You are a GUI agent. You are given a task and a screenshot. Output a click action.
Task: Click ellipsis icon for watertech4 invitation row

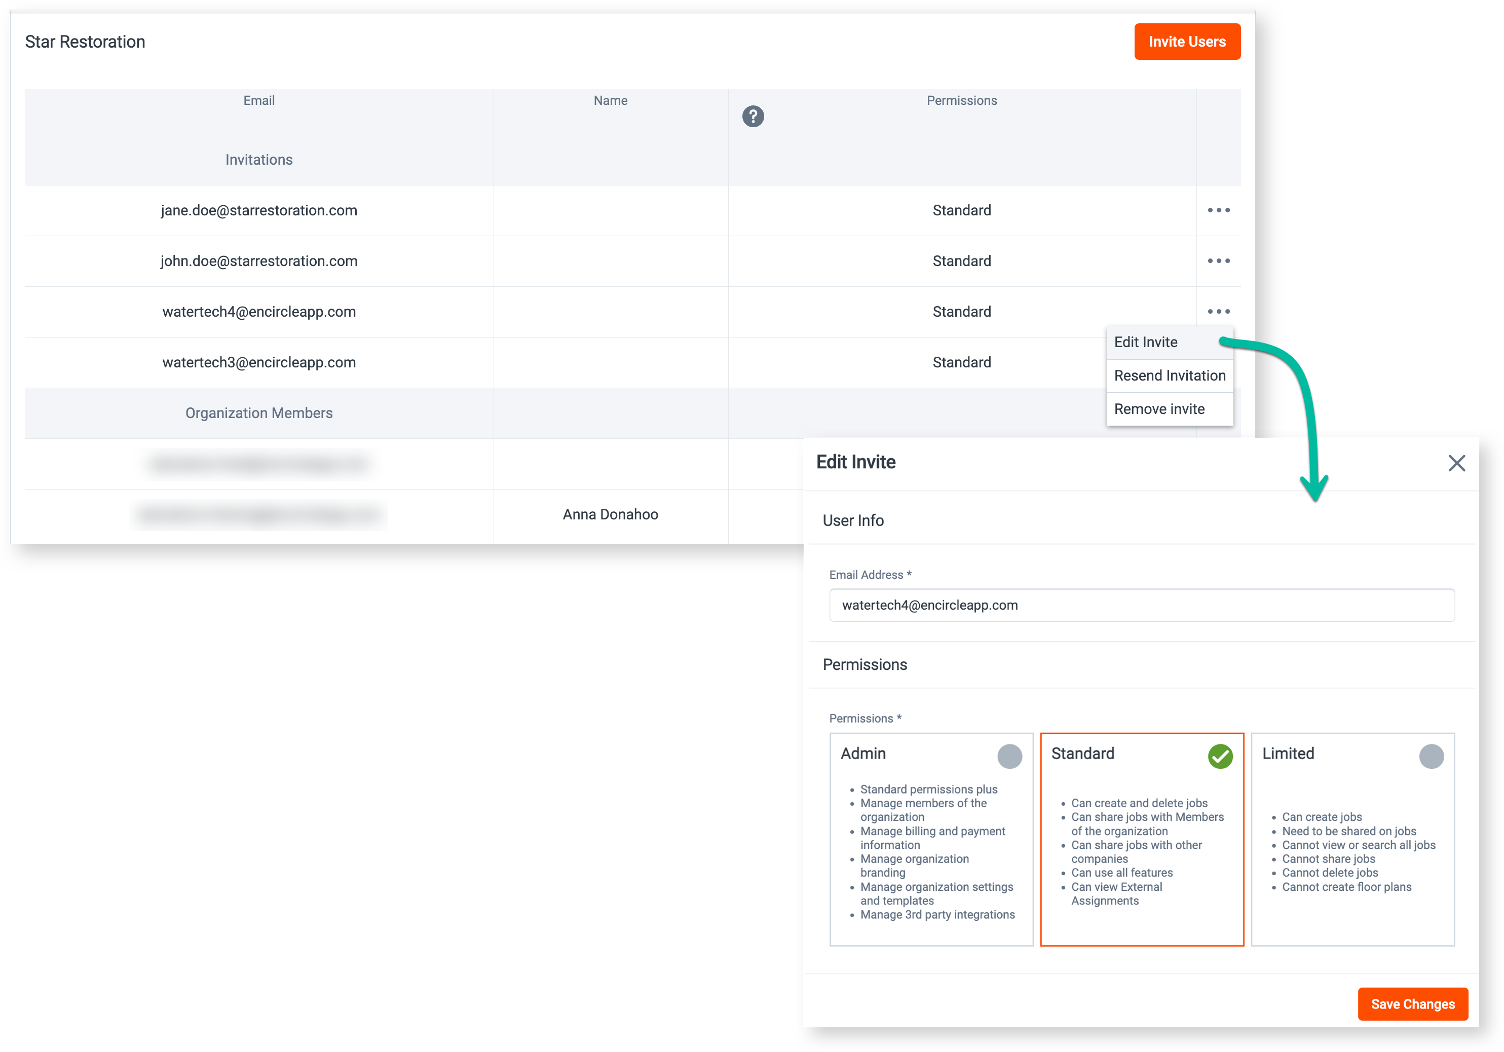pos(1218,312)
